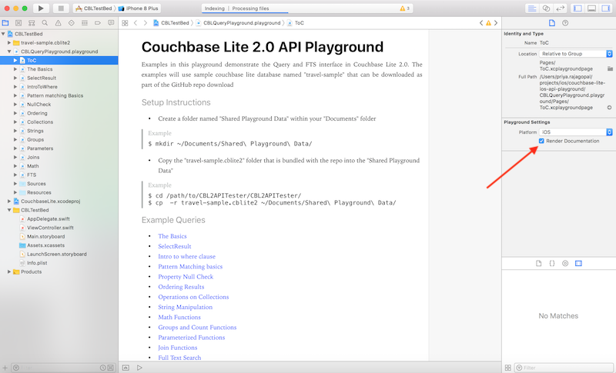The width and height of the screenshot is (616, 373).
Task: Open the Code Snippet library
Action: pyautogui.click(x=552, y=264)
